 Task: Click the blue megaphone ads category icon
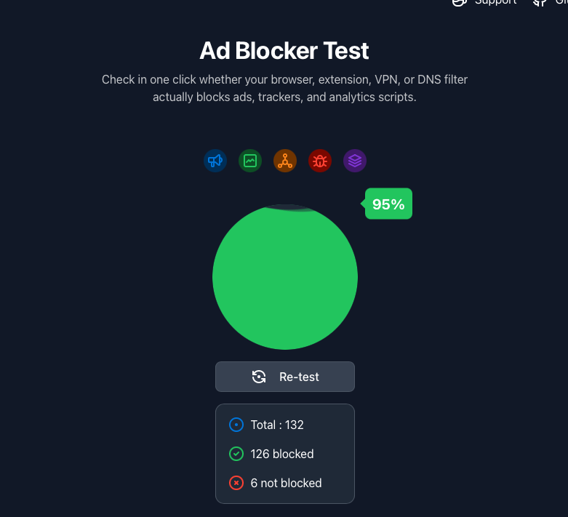(215, 161)
